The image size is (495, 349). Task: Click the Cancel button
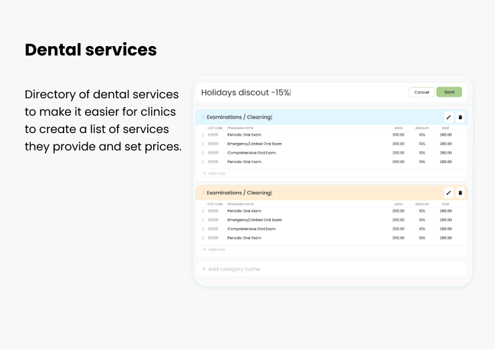[x=421, y=92]
